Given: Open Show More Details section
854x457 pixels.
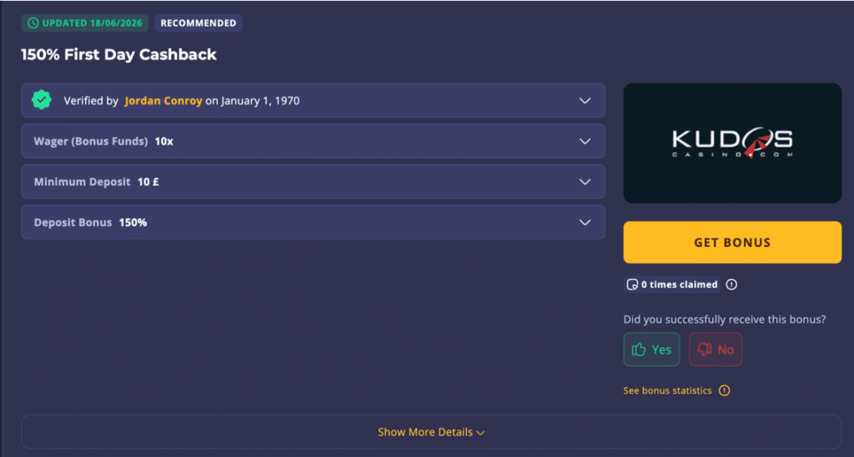Looking at the screenshot, I should [x=431, y=432].
